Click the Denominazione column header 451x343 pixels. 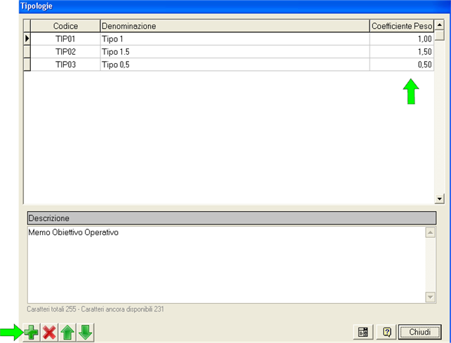pyautogui.click(x=234, y=26)
